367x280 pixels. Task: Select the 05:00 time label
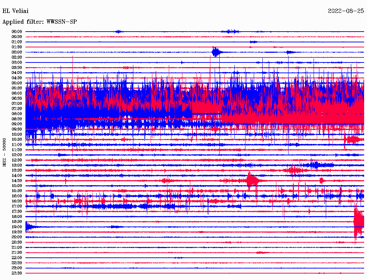[17, 83]
